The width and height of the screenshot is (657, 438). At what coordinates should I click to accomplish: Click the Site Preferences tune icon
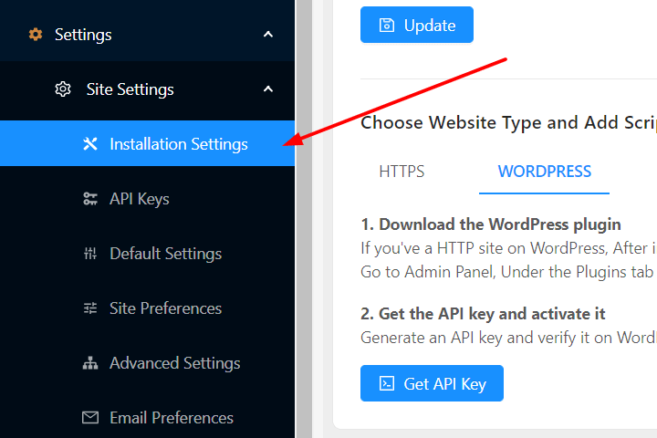click(90, 308)
